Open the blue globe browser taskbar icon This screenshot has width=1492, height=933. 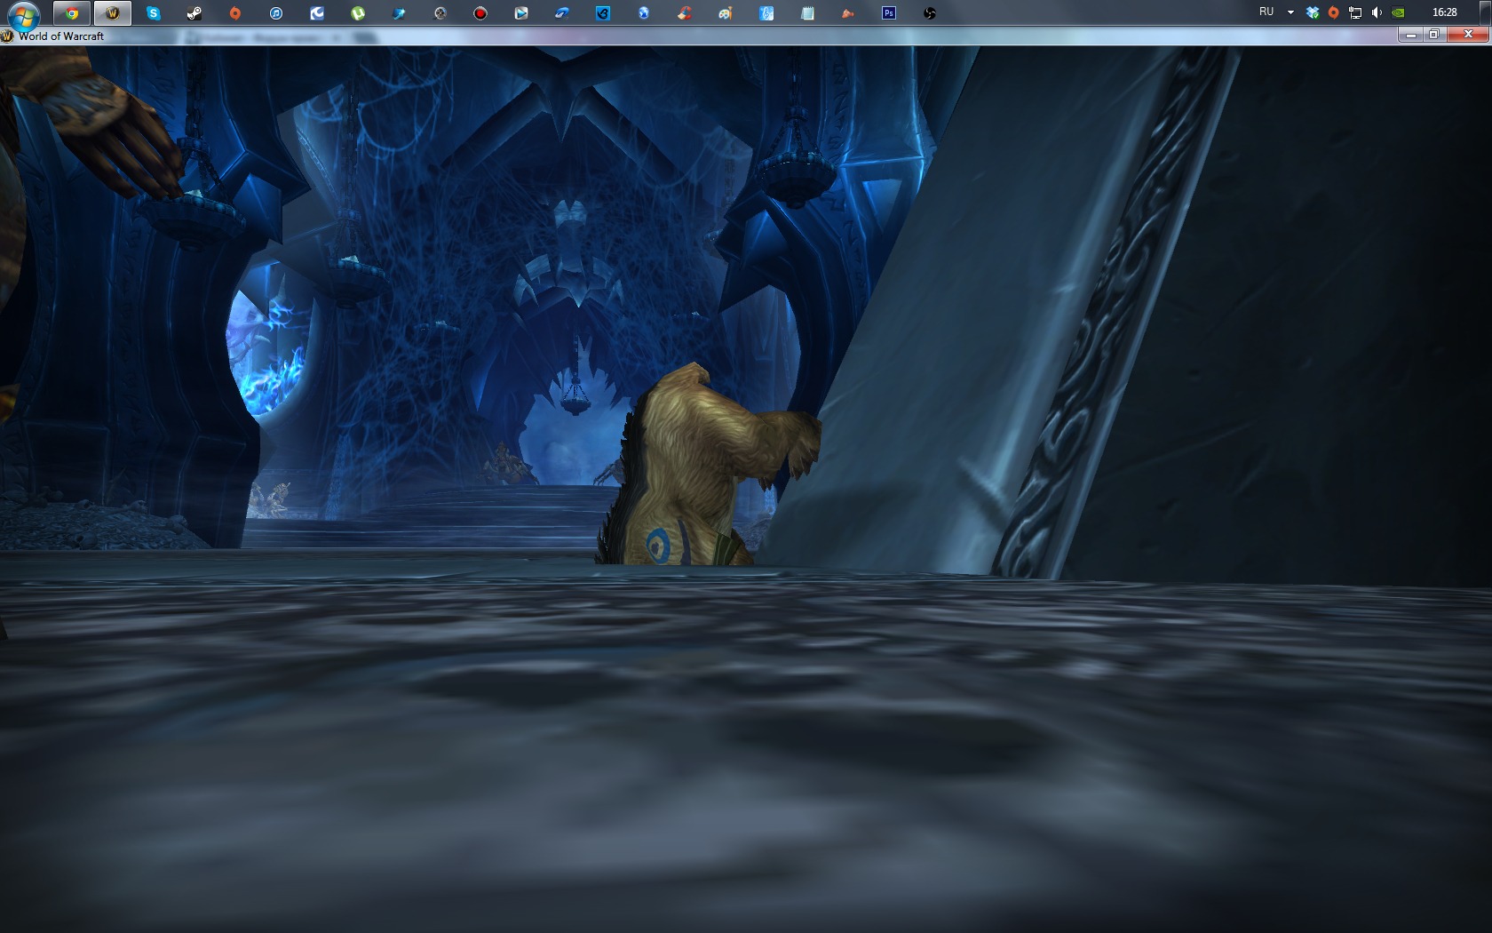tap(644, 12)
